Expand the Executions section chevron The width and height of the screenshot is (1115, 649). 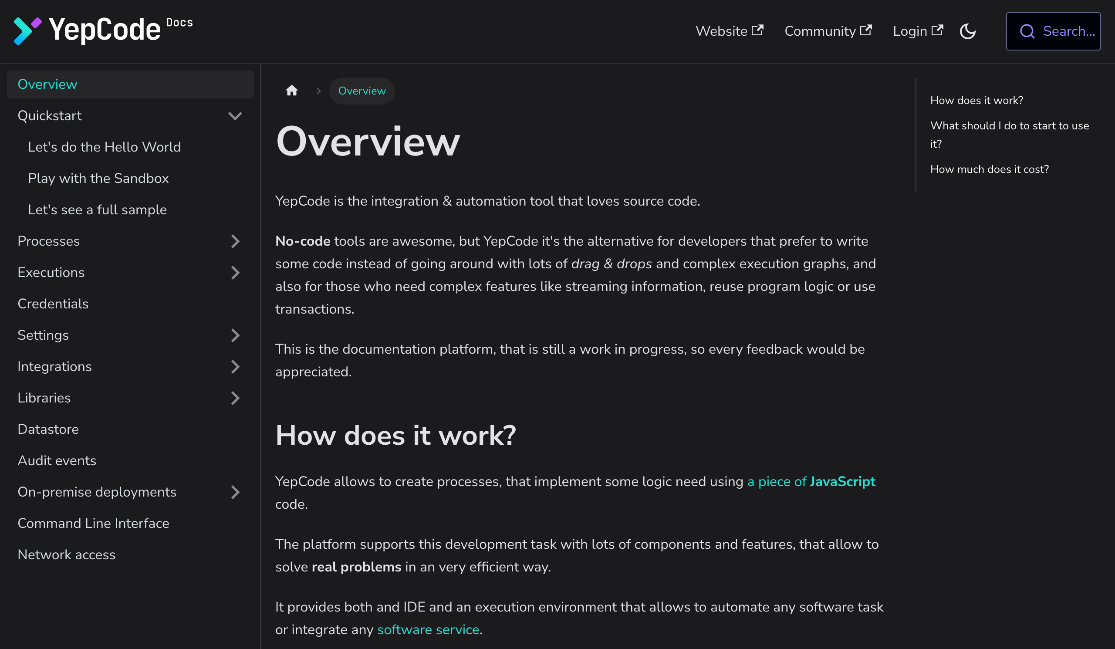tap(235, 273)
